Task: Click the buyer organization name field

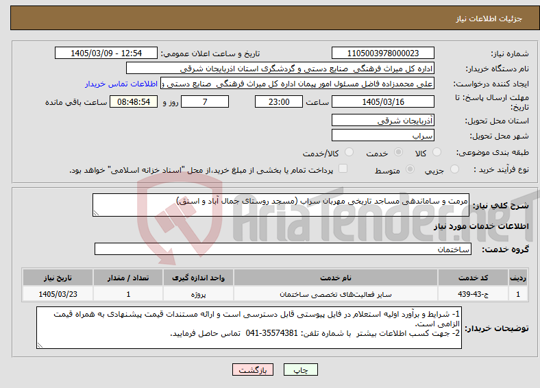Action: (280, 69)
